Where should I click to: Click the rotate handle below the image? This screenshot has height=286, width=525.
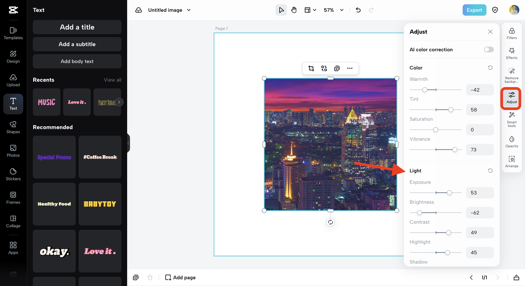coord(331,222)
